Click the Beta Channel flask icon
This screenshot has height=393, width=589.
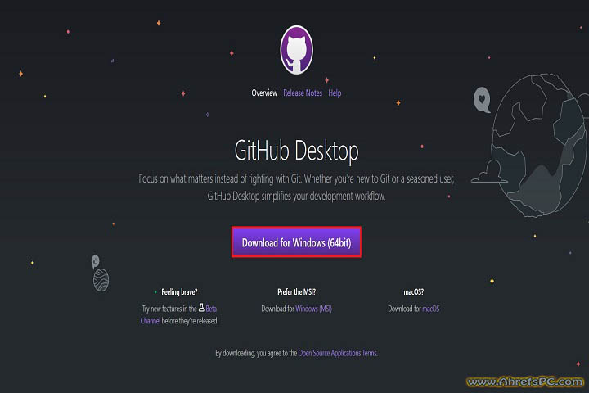(201, 308)
